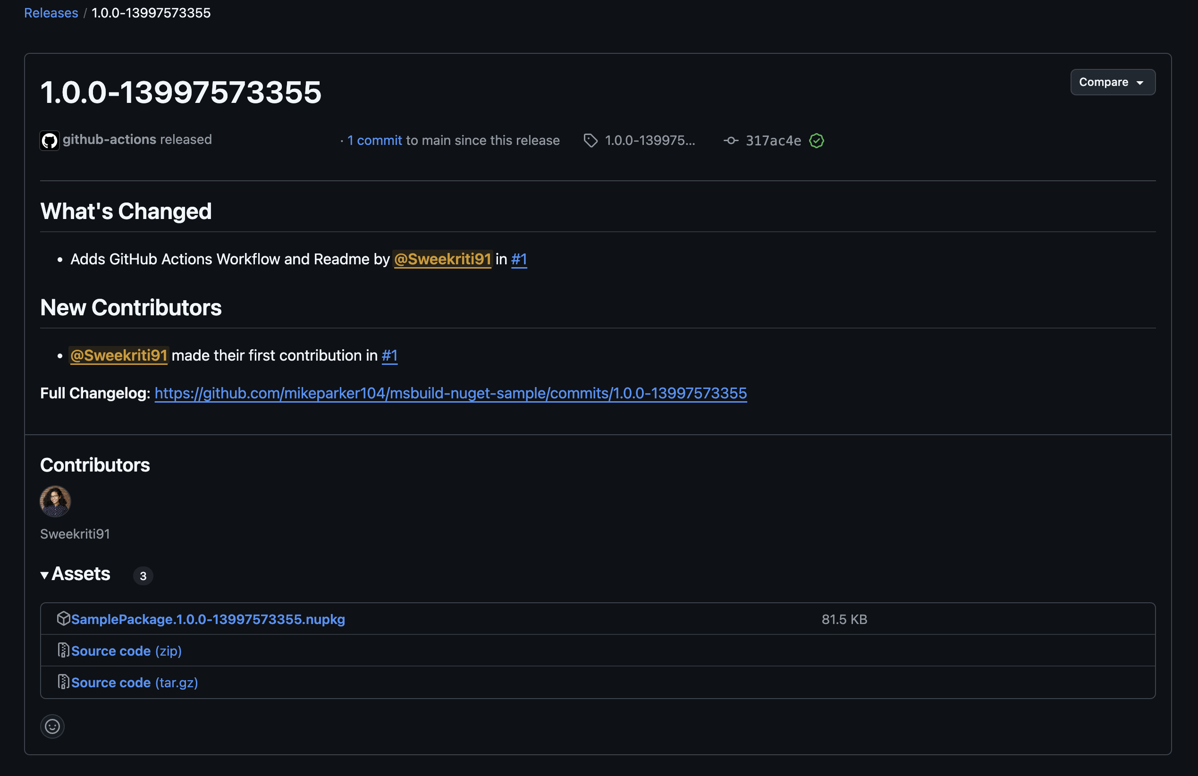View the 1 commit since release link
This screenshot has width=1198, height=776.
374,140
